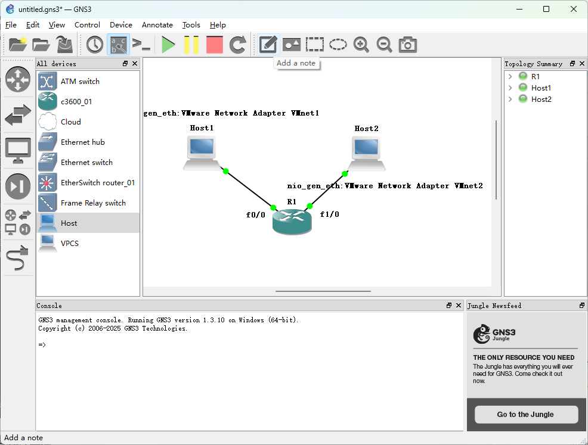Select c3600_01 router device
Image resolution: width=588 pixels, height=445 pixels.
pos(88,101)
